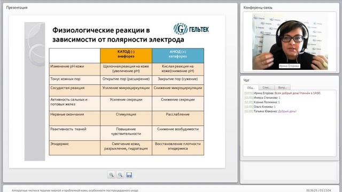The width and height of the screenshot is (342, 192).
Task: Switch to the 'Спис...' chat tab
Action: [x=267, y=87]
